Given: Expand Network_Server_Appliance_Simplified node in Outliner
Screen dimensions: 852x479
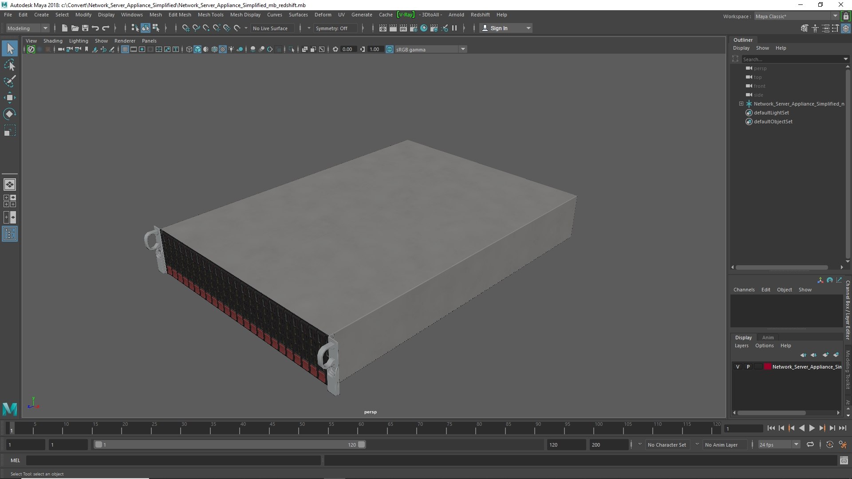Looking at the screenshot, I should (x=741, y=104).
